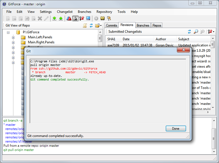Click the red signpost branch toolbar icon
Viewport: 219px width, 163px height.
pyautogui.click(x=82, y=18)
